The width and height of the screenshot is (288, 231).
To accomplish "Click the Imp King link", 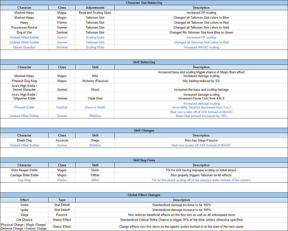I will coord(24,180).
